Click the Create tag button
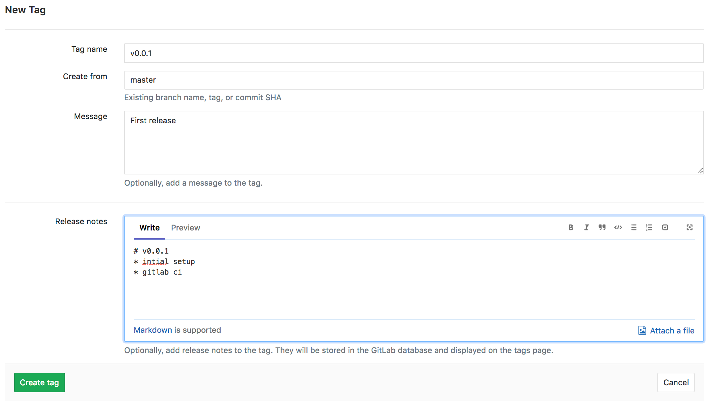711x407 pixels. coord(39,382)
